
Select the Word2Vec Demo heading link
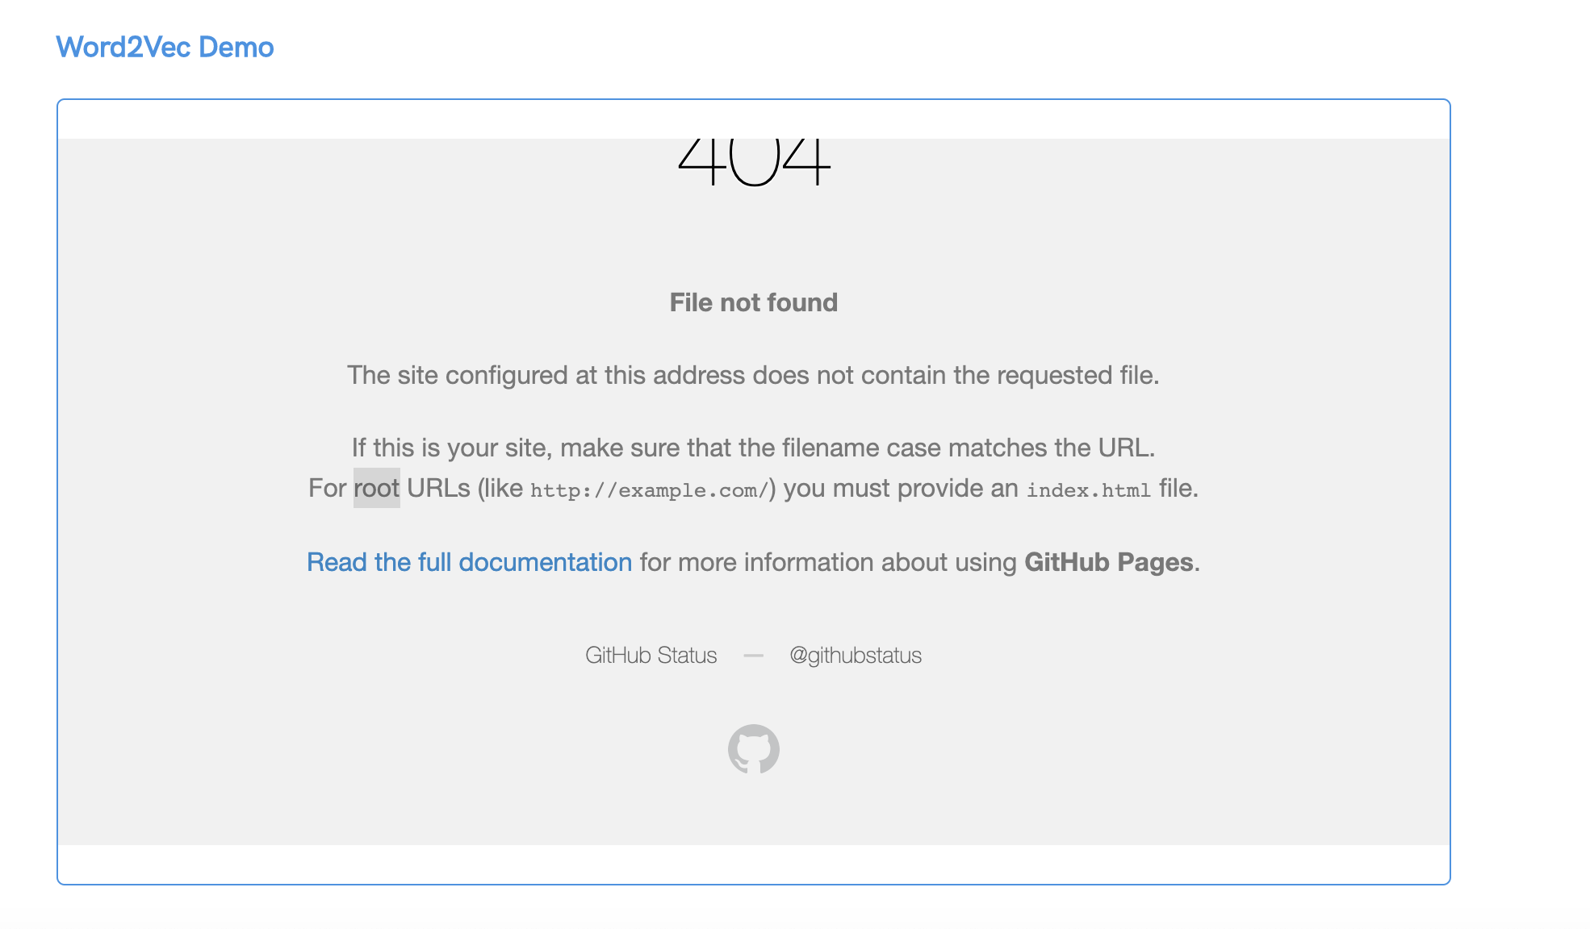click(164, 47)
